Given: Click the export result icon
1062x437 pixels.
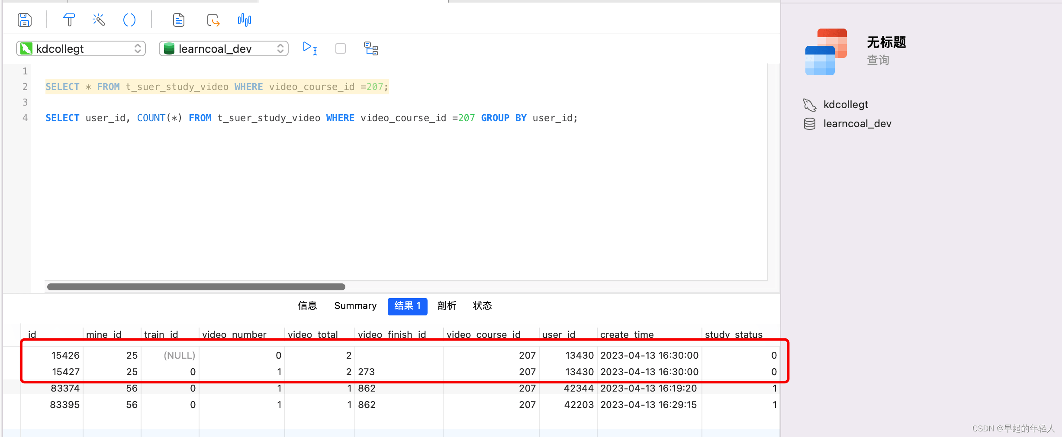Looking at the screenshot, I should [x=213, y=20].
